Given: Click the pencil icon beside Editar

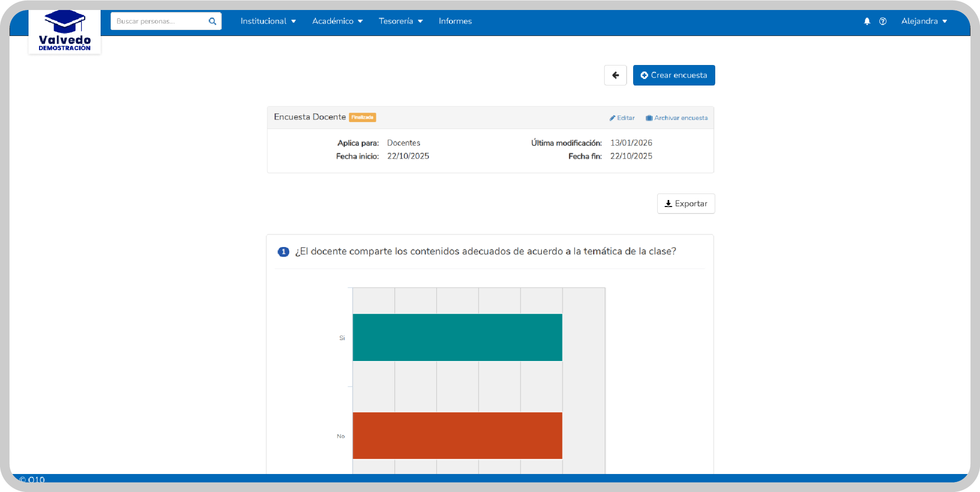Looking at the screenshot, I should point(612,118).
